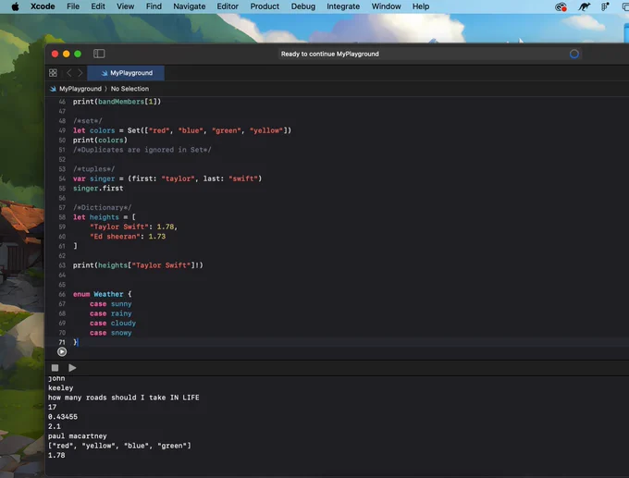Open the Help menu
Screen dimensions: 629x478
421,6
